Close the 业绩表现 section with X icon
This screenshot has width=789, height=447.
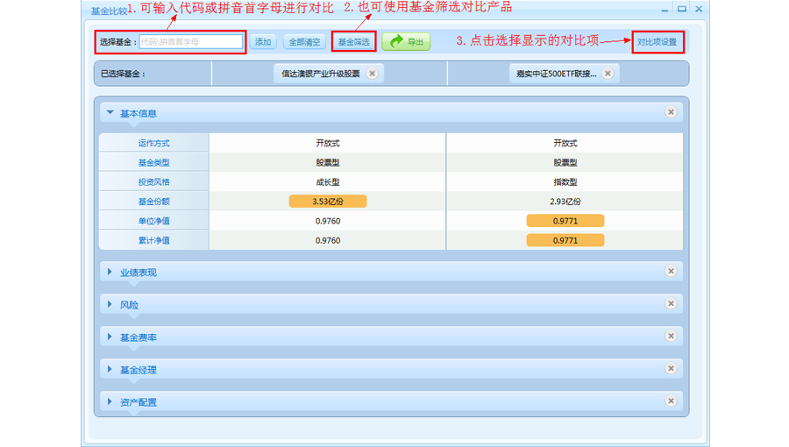point(671,272)
